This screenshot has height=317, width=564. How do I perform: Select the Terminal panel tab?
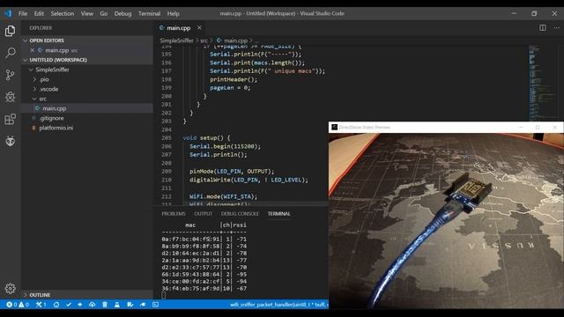(x=278, y=214)
